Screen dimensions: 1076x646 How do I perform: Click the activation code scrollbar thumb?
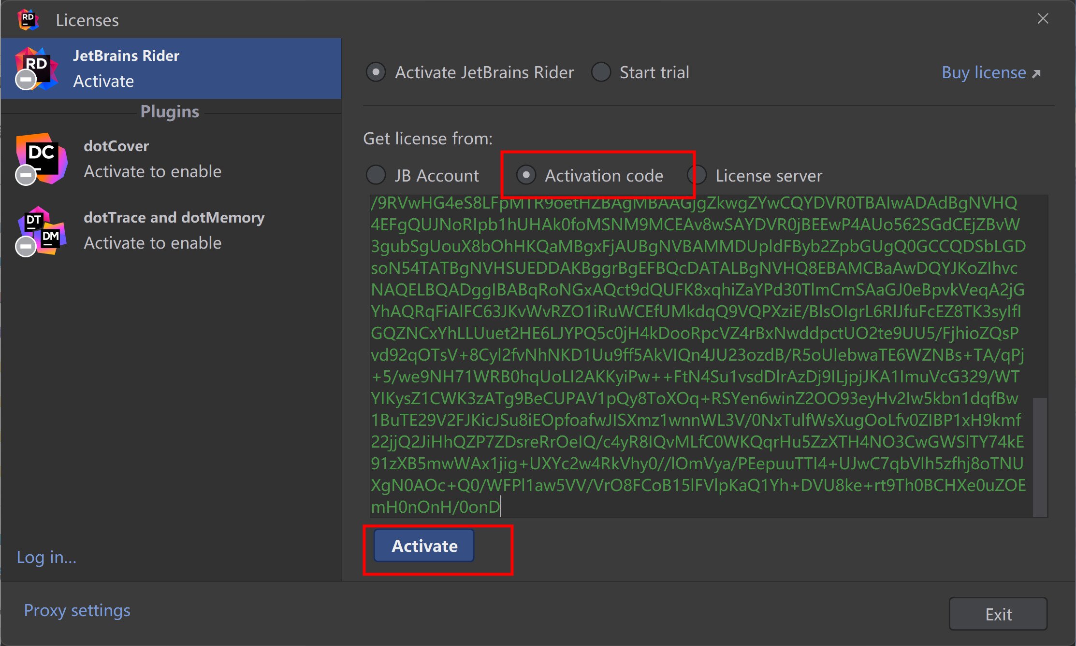pos(1040,457)
